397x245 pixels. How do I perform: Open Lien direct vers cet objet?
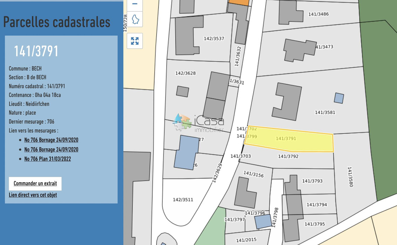(33, 195)
